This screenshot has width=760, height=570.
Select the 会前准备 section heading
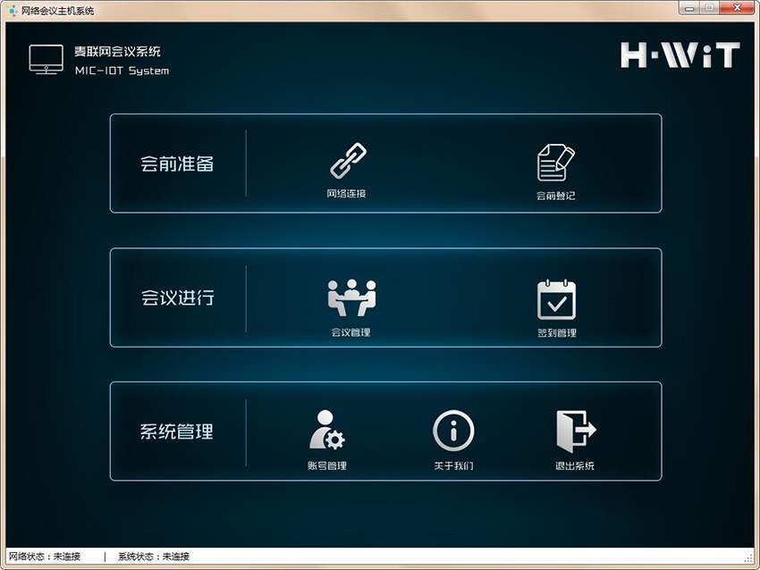click(177, 163)
